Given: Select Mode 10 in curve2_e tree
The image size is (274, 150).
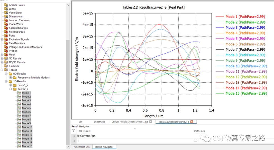Looking at the screenshot, I should 27,127.
